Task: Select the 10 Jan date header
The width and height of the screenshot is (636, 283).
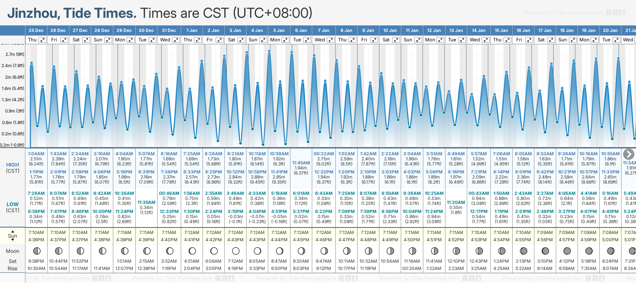Action: pyautogui.click(x=390, y=30)
